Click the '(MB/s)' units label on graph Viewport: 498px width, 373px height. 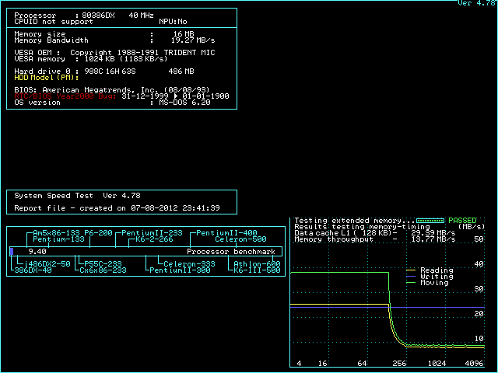click(472, 227)
